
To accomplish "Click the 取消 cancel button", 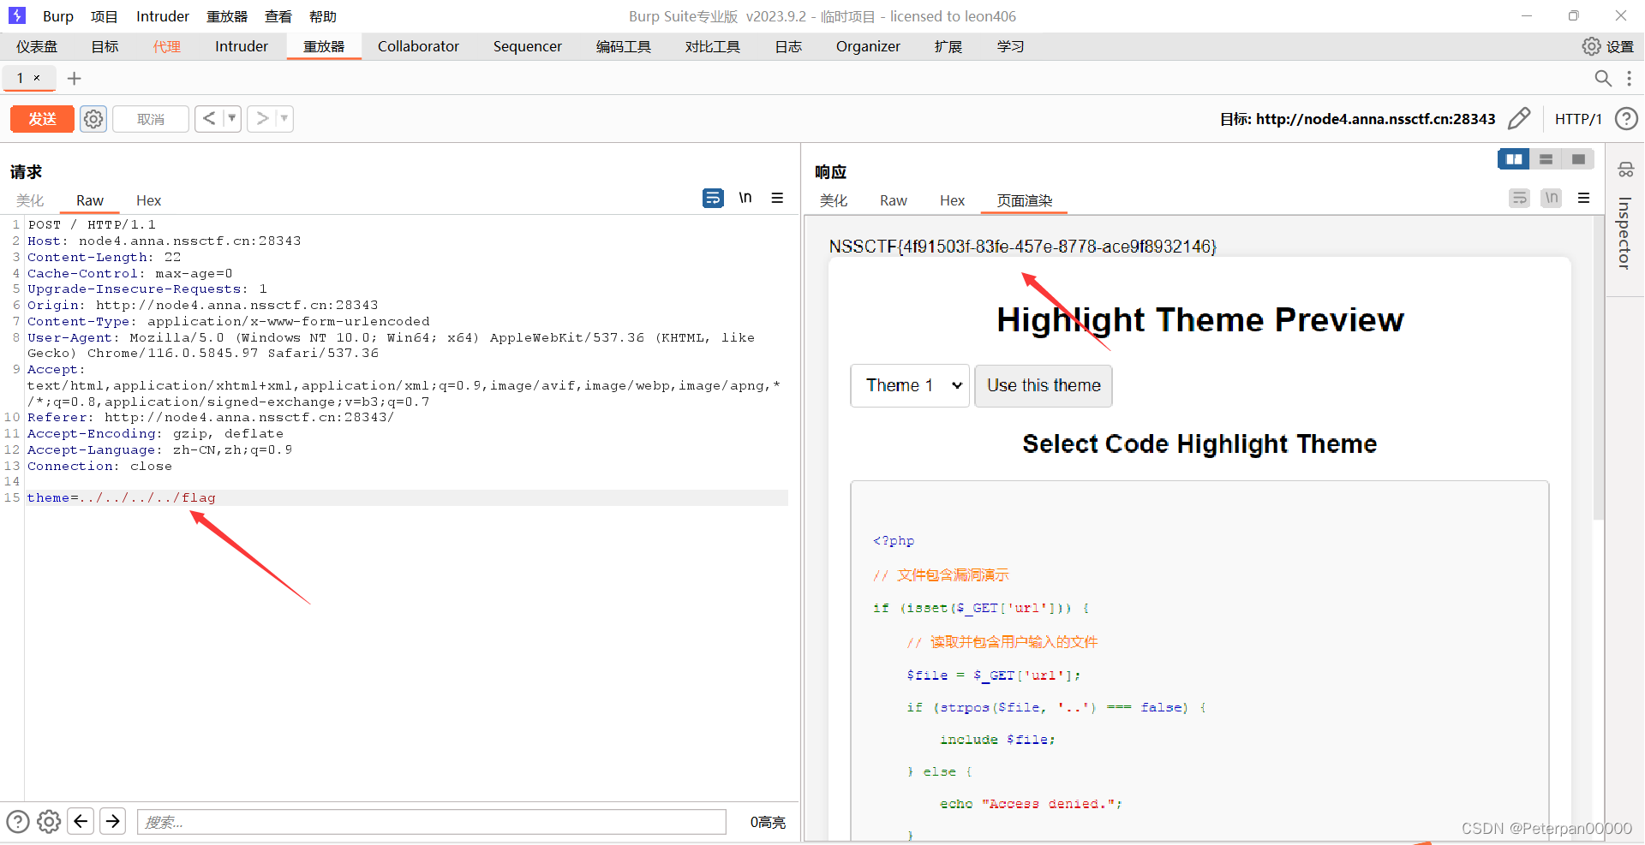I will tap(151, 119).
